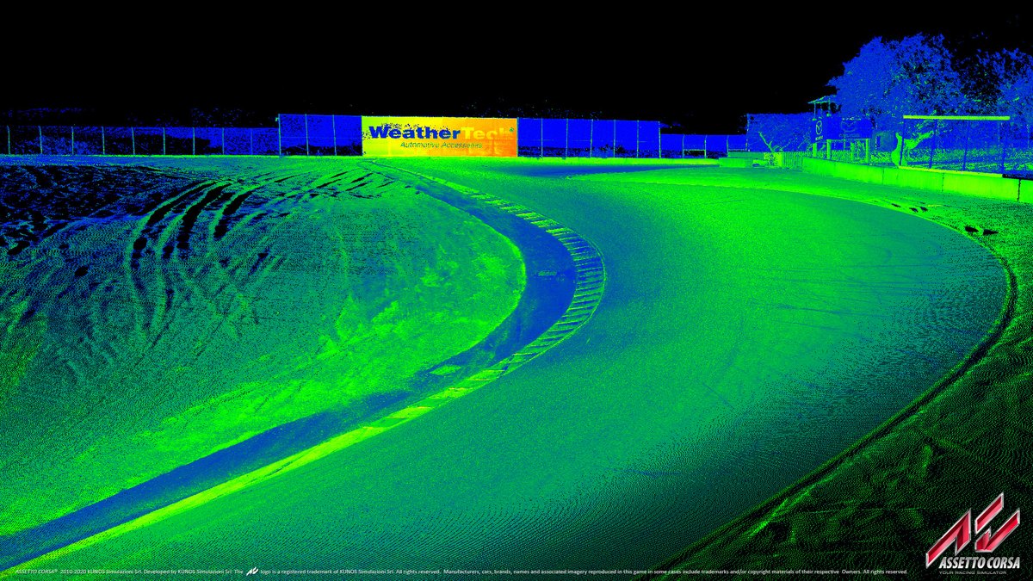Click the blue fence panel left of WeatherTech banner

tap(319, 135)
